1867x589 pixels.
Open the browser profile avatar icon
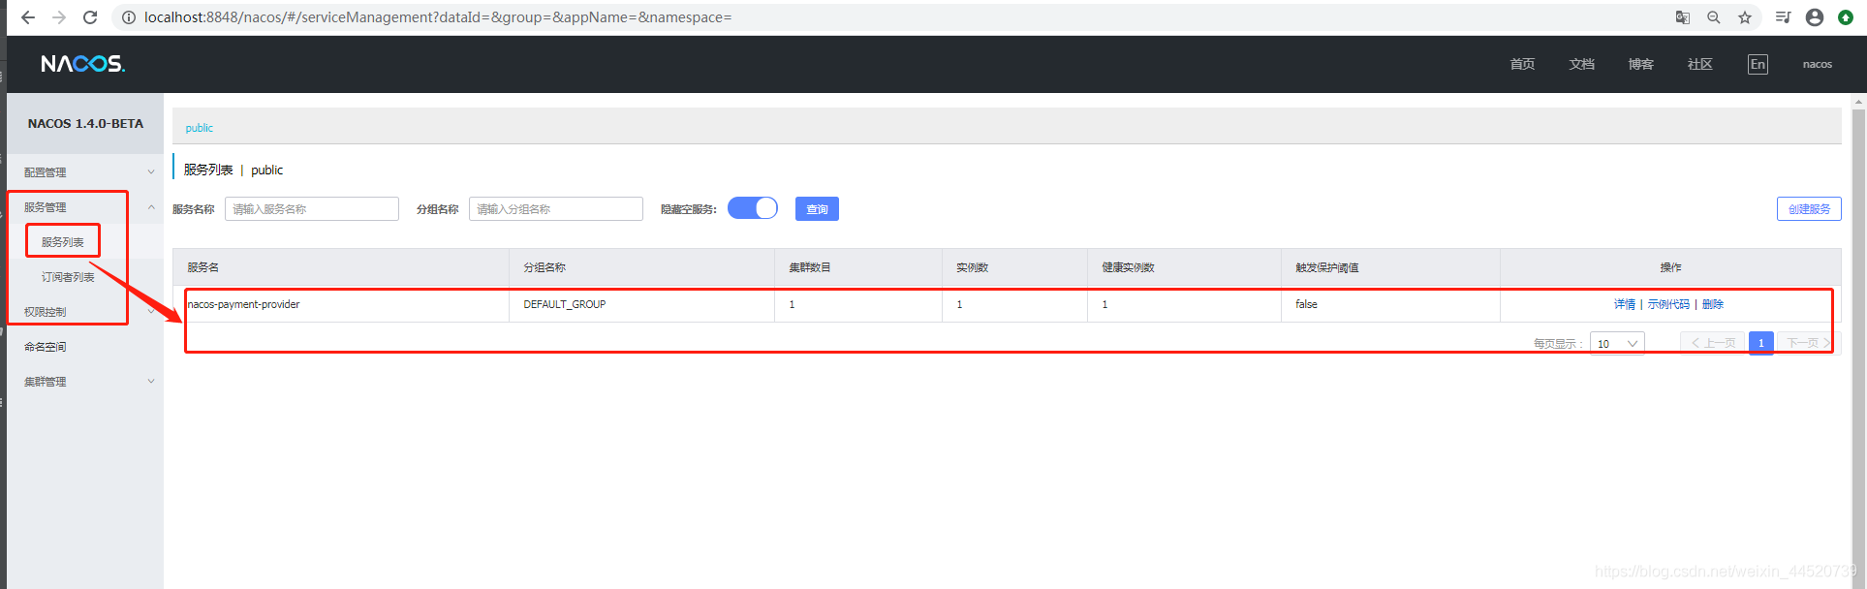pyautogui.click(x=1815, y=17)
